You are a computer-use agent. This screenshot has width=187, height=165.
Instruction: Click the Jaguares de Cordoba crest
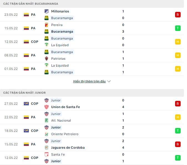point(47,148)
